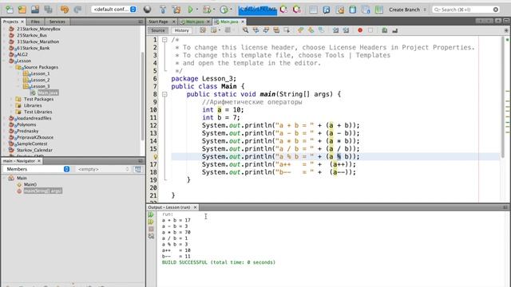Click the second pink pie profiler icon
Viewport: 511px width, 287px height.
pyautogui.click(x=296, y=10)
